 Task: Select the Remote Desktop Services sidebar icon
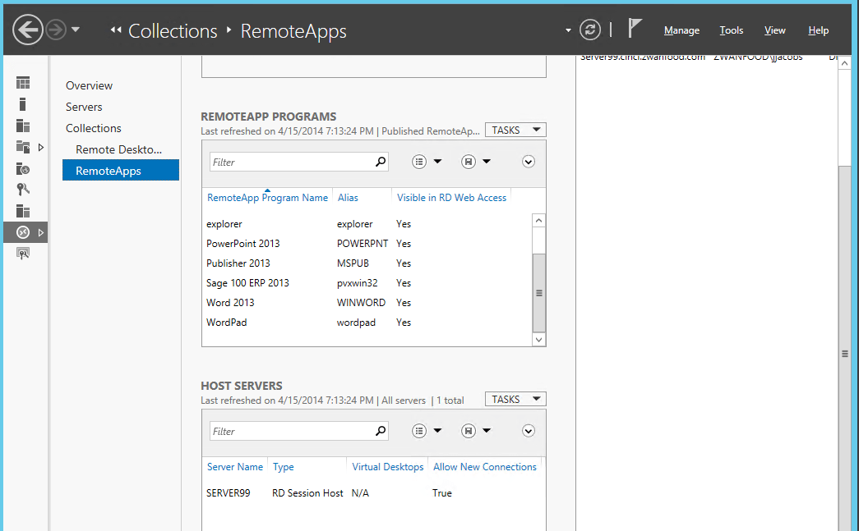click(23, 232)
